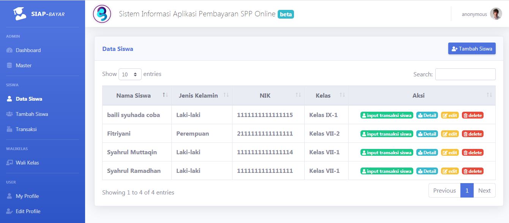
Task: Click the Wali Kelas icon
Action: coord(9,162)
